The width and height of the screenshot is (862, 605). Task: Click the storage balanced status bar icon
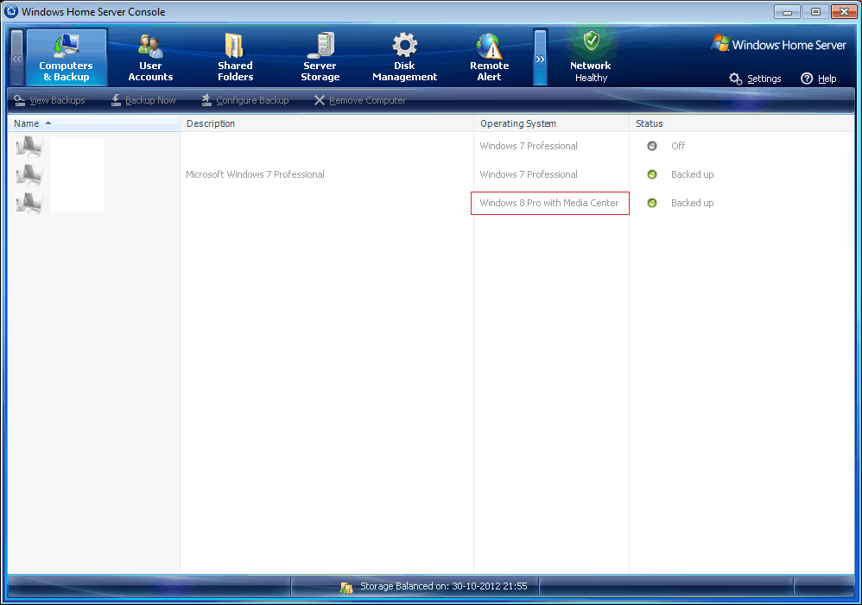coord(345,588)
